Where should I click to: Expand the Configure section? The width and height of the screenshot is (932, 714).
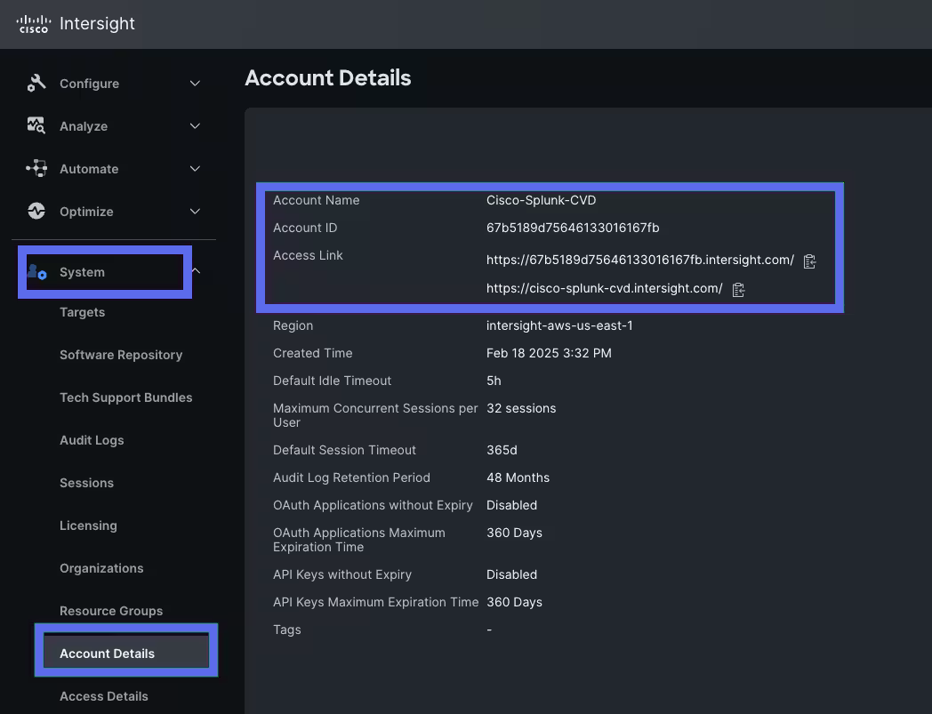195,83
